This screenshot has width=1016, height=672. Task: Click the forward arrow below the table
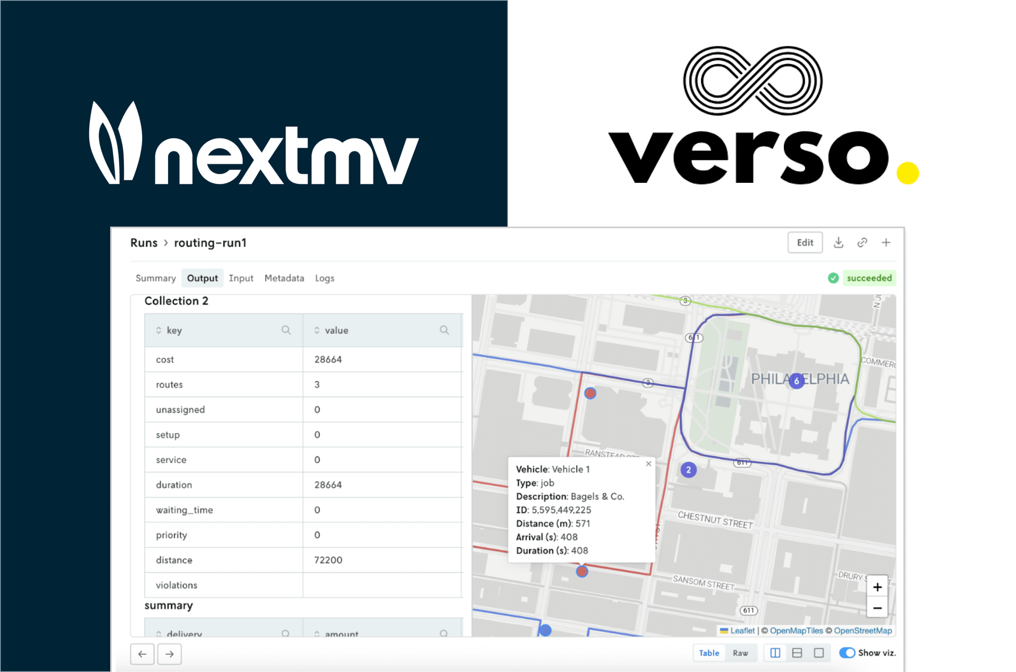tap(169, 654)
